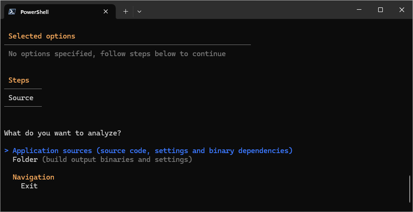Close the terminal window
The image size is (413, 212).
click(x=402, y=10)
